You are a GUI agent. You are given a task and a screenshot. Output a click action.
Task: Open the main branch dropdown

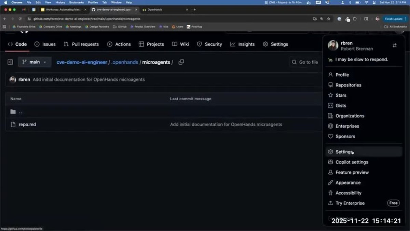coord(35,62)
